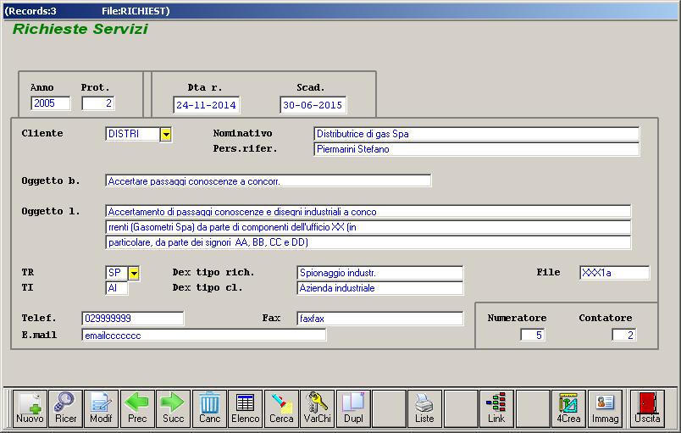The image size is (681, 433).
Task: Click the Anno field showing 2005
Action: (50, 103)
